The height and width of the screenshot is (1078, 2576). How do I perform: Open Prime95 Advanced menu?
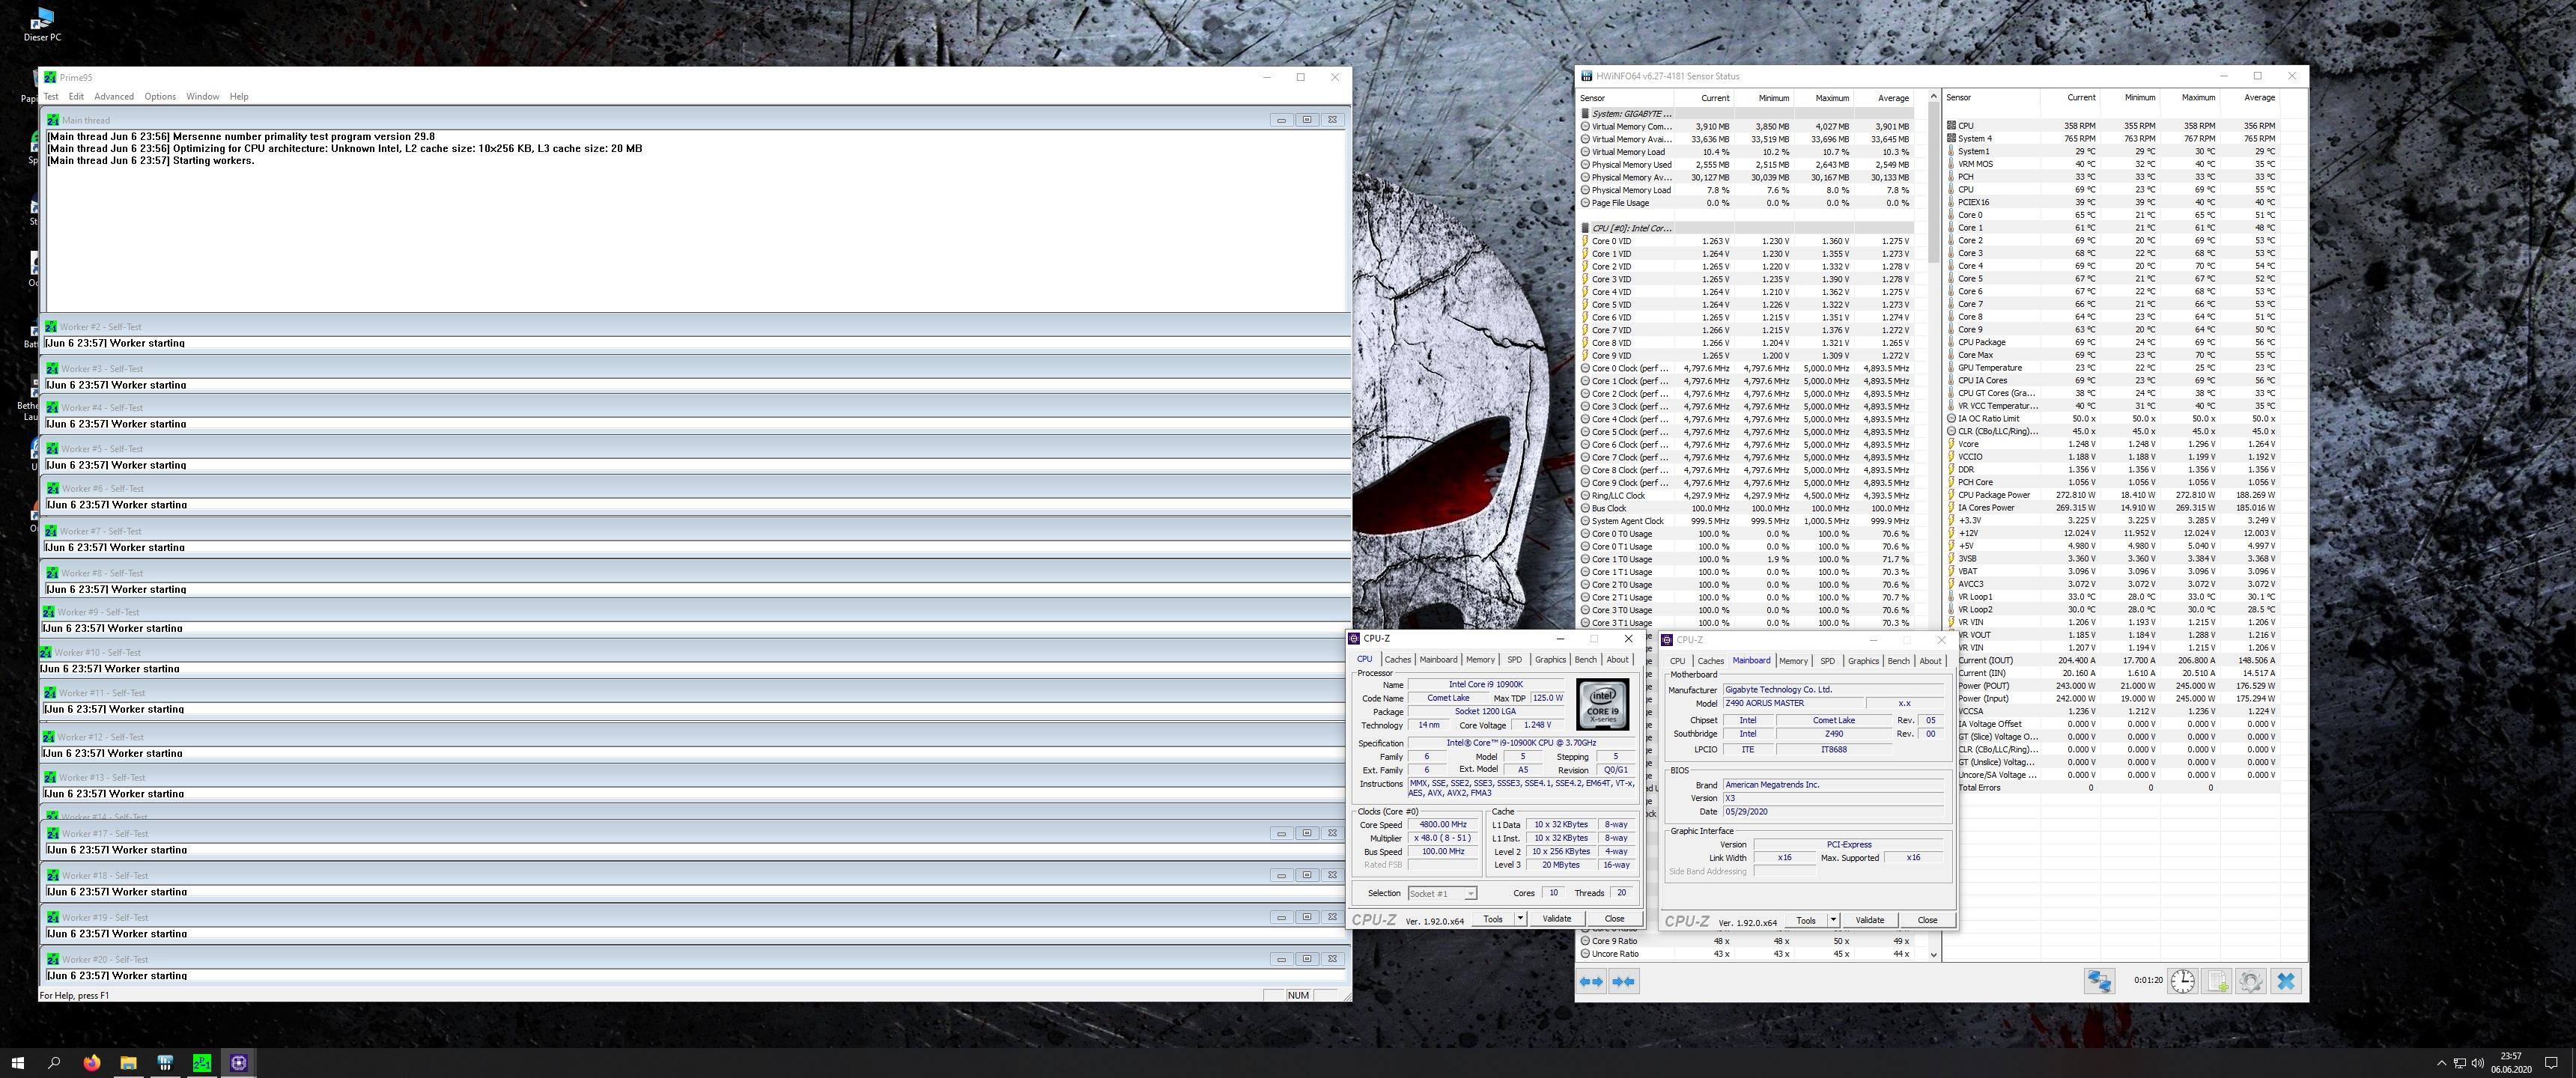[114, 97]
